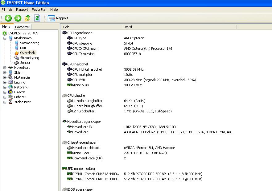Expand the Nettverk tree node

pyautogui.click(x=5, y=88)
